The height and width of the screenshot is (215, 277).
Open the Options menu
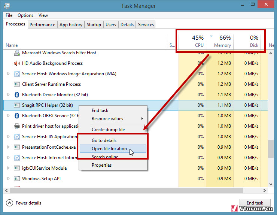(x=25, y=15)
